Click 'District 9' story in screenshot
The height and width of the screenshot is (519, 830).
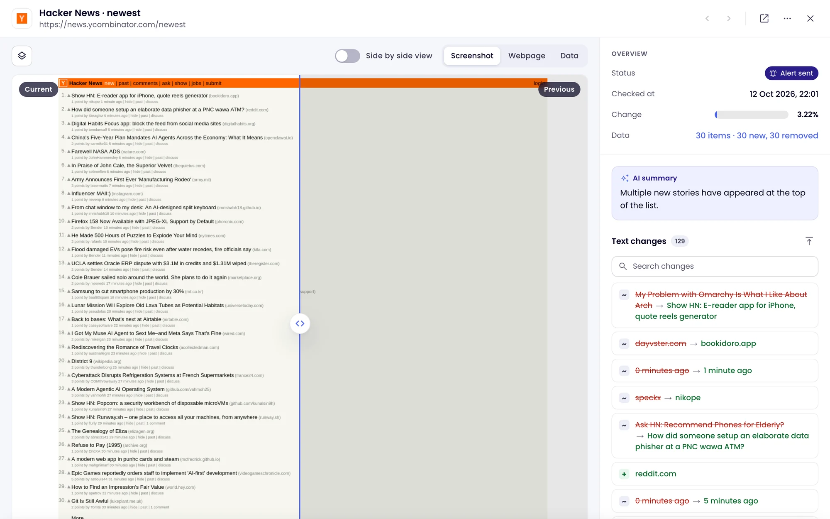(x=82, y=361)
